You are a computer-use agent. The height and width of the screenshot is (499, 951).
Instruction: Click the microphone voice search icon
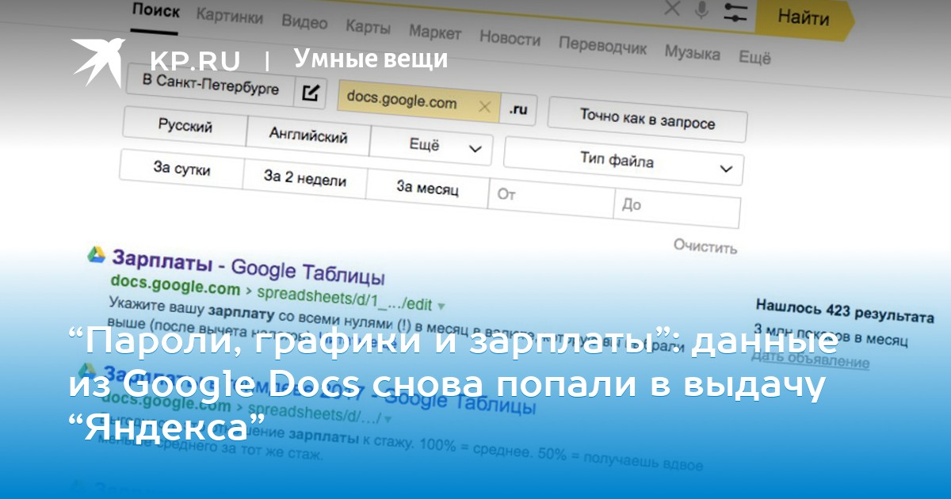(702, 10)
